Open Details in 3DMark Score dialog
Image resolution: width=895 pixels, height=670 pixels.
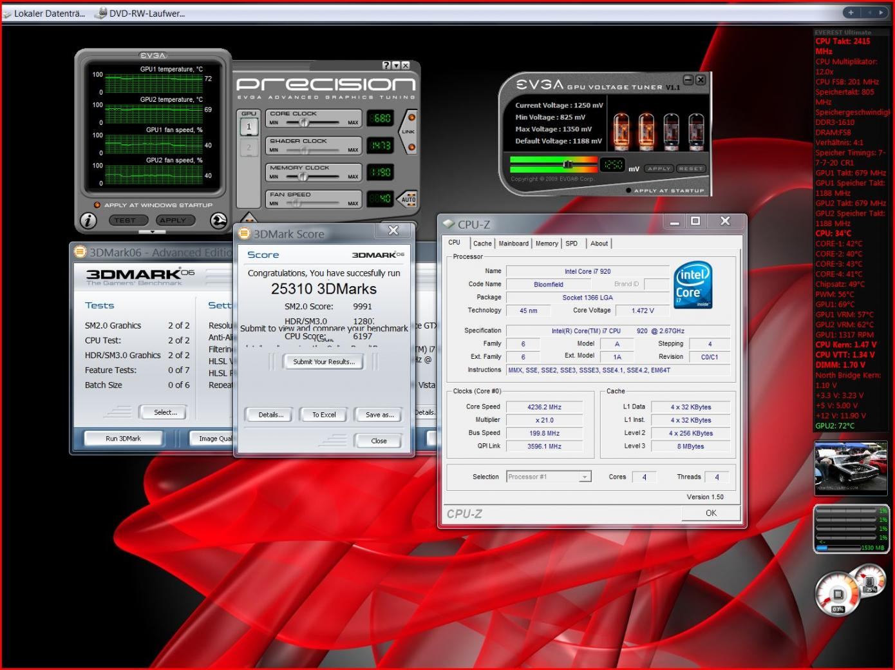271,415
